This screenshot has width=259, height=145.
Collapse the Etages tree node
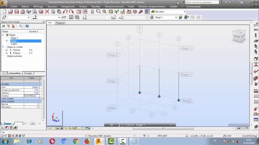(3, 35)
